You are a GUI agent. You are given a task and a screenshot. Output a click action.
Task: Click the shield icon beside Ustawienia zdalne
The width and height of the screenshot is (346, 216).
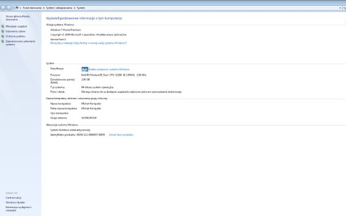[3, 31]
